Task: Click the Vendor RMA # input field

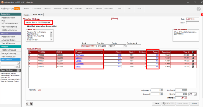Action: pyautogui.click(x=45, y=23)
